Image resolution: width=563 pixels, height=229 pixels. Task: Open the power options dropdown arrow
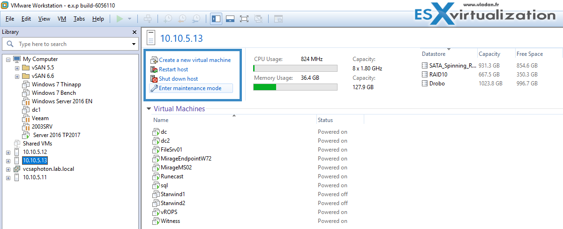pos(130,19)
